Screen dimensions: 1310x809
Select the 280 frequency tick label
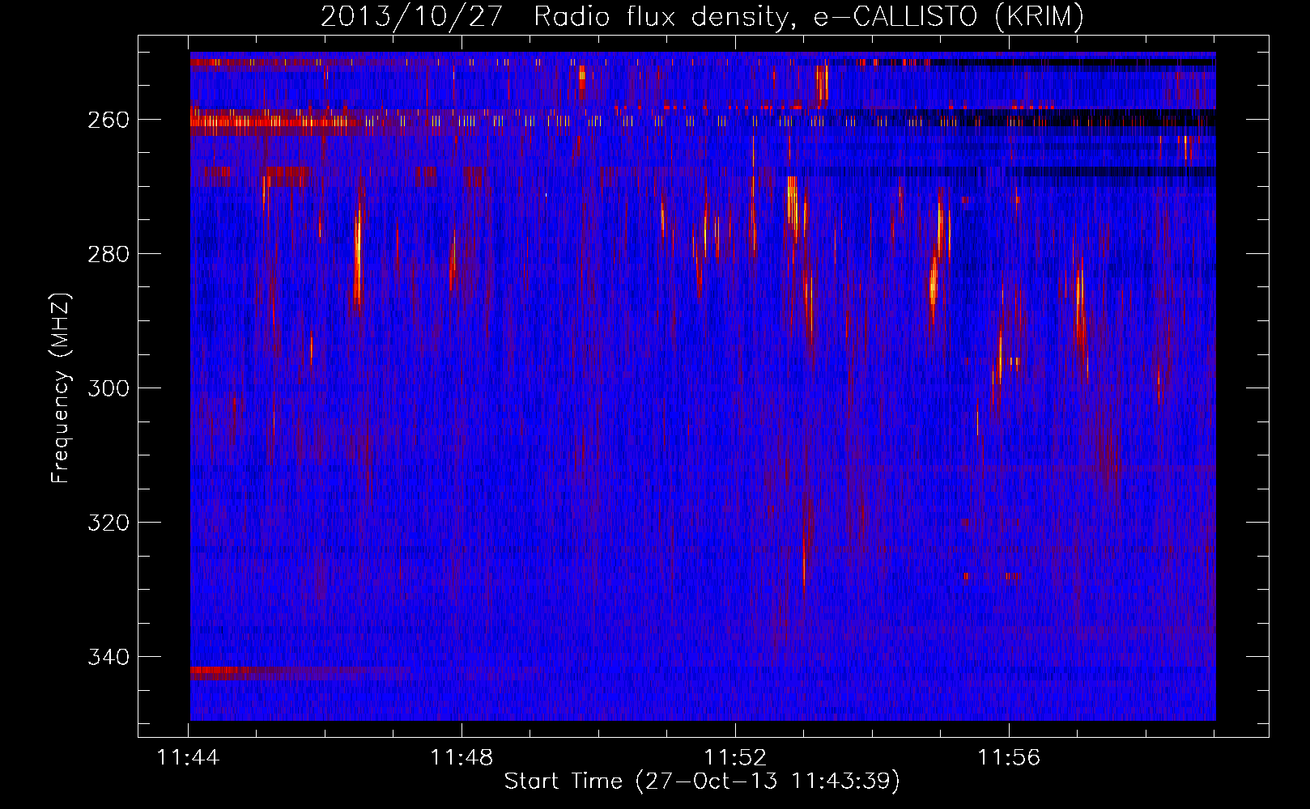[108, 254]
